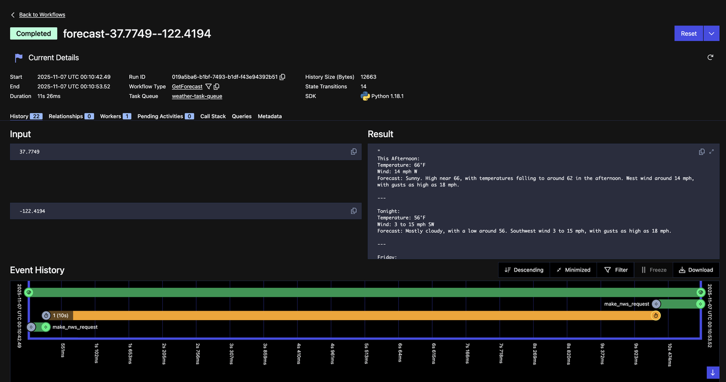Click End time 2025-11-07 UTC 00:10:53.52
The width and height of the screenshot is (726, 382).
click(74, 87)
